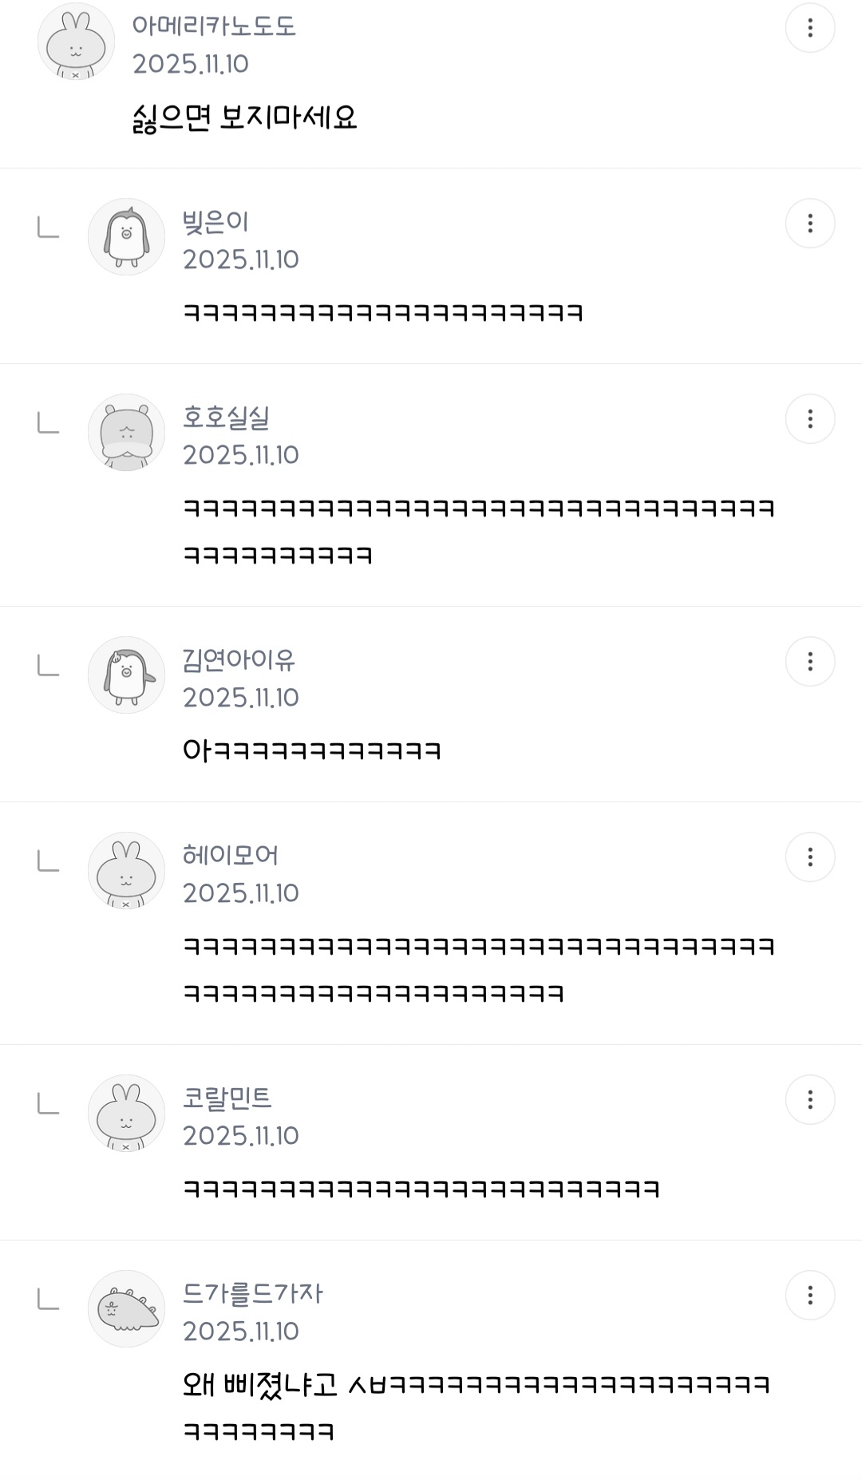Open the 빛은이 username link

click(215, 221)
